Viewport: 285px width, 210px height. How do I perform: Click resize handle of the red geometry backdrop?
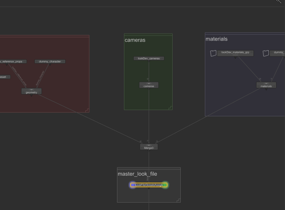87,110
